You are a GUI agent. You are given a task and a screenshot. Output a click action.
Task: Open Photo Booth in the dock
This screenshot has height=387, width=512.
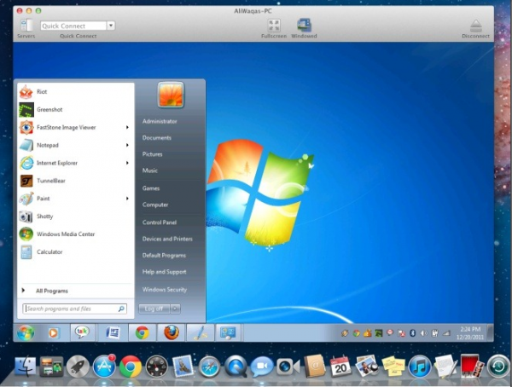(472, 367)
